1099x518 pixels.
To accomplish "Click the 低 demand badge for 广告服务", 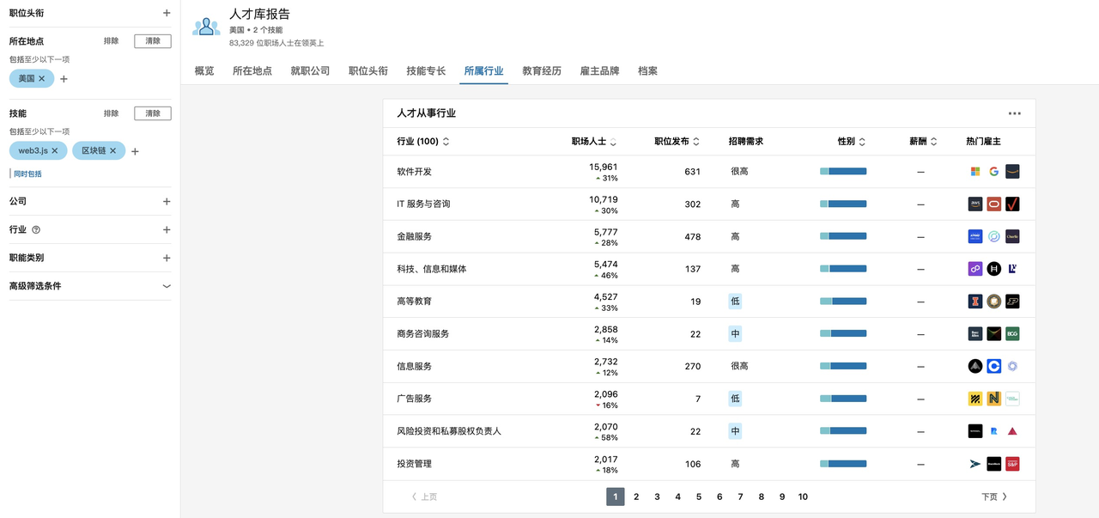I will coord(735,399).
